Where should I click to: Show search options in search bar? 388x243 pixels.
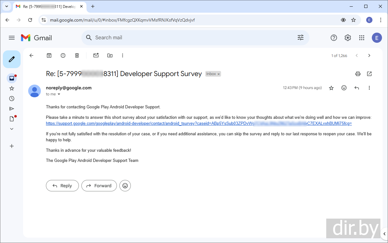[300, 38]
